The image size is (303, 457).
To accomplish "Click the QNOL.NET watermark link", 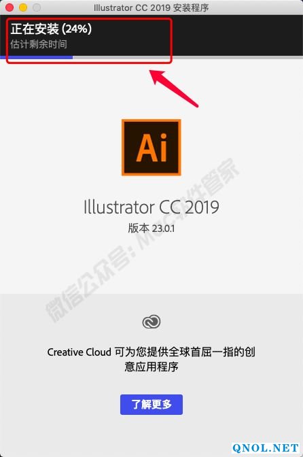I will [x=266, y=448].
